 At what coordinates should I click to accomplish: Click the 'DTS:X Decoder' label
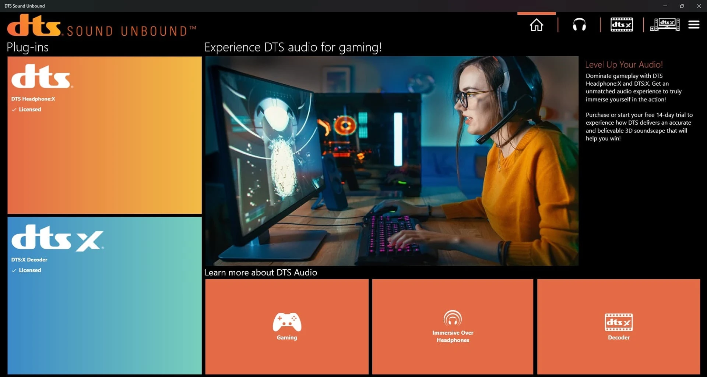pos(29,259)
